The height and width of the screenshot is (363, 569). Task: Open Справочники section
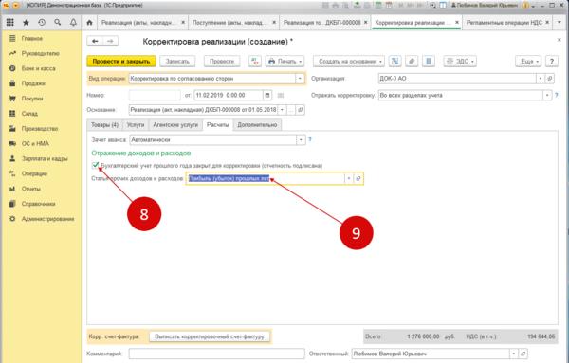(x=38, y=204)
